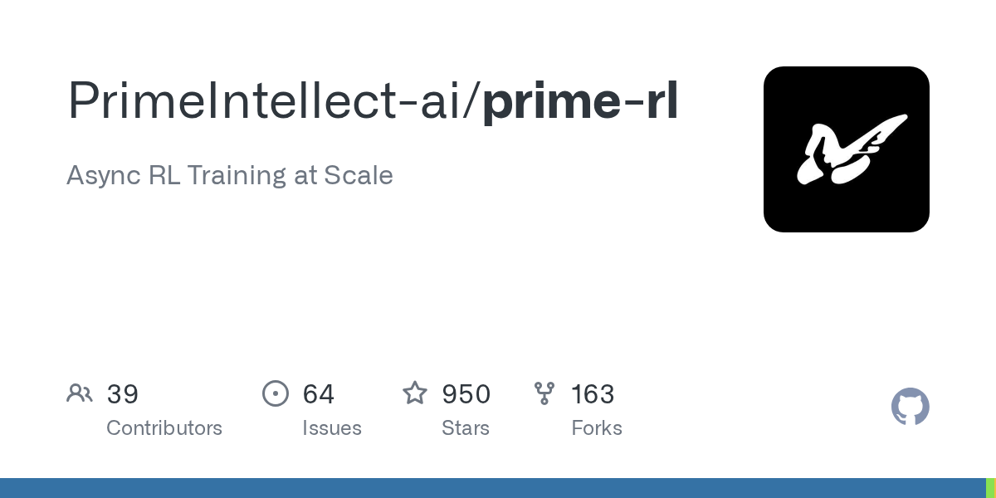
Task: Click the PrimeIntellect logo avatar
Action: tap(846, 149)
